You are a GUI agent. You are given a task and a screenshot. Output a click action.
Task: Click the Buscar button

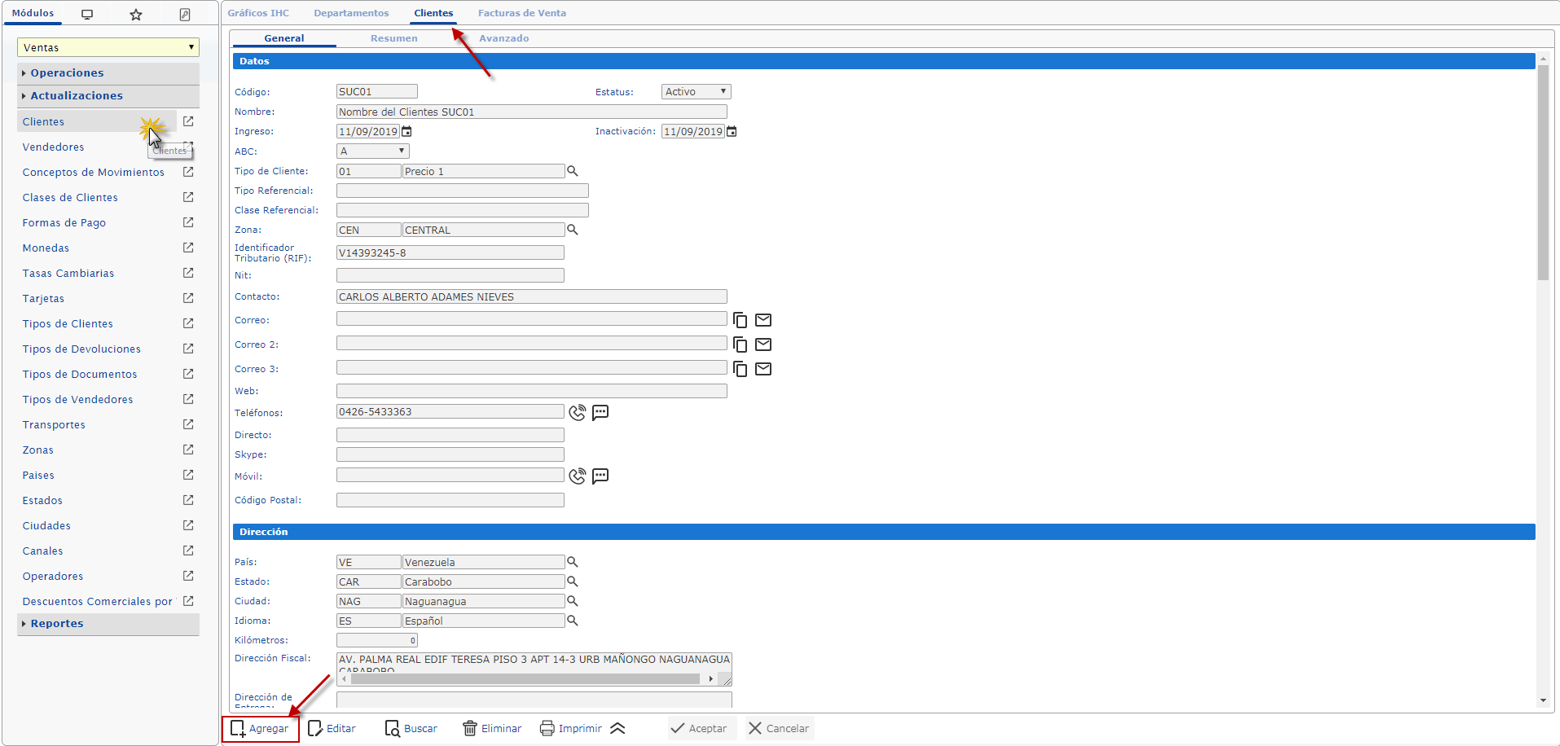[x=411, y=728]
